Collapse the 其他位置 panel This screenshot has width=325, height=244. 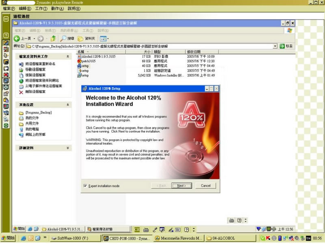tap(68, 105)
